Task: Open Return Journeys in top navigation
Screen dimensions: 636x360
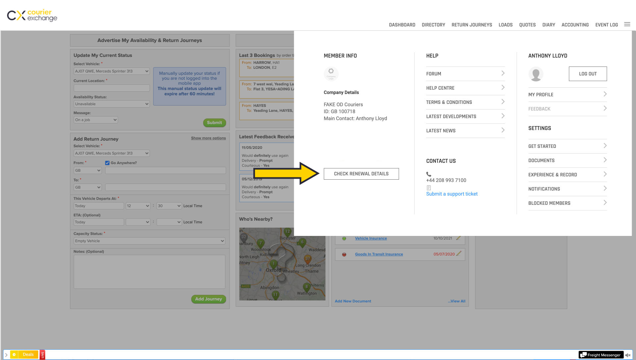Action: 472,25
